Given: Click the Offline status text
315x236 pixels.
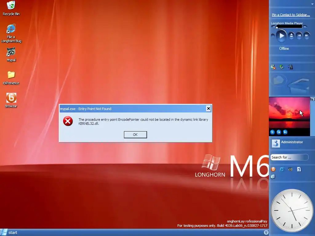Looking at the screenshot, I should 284,49.
